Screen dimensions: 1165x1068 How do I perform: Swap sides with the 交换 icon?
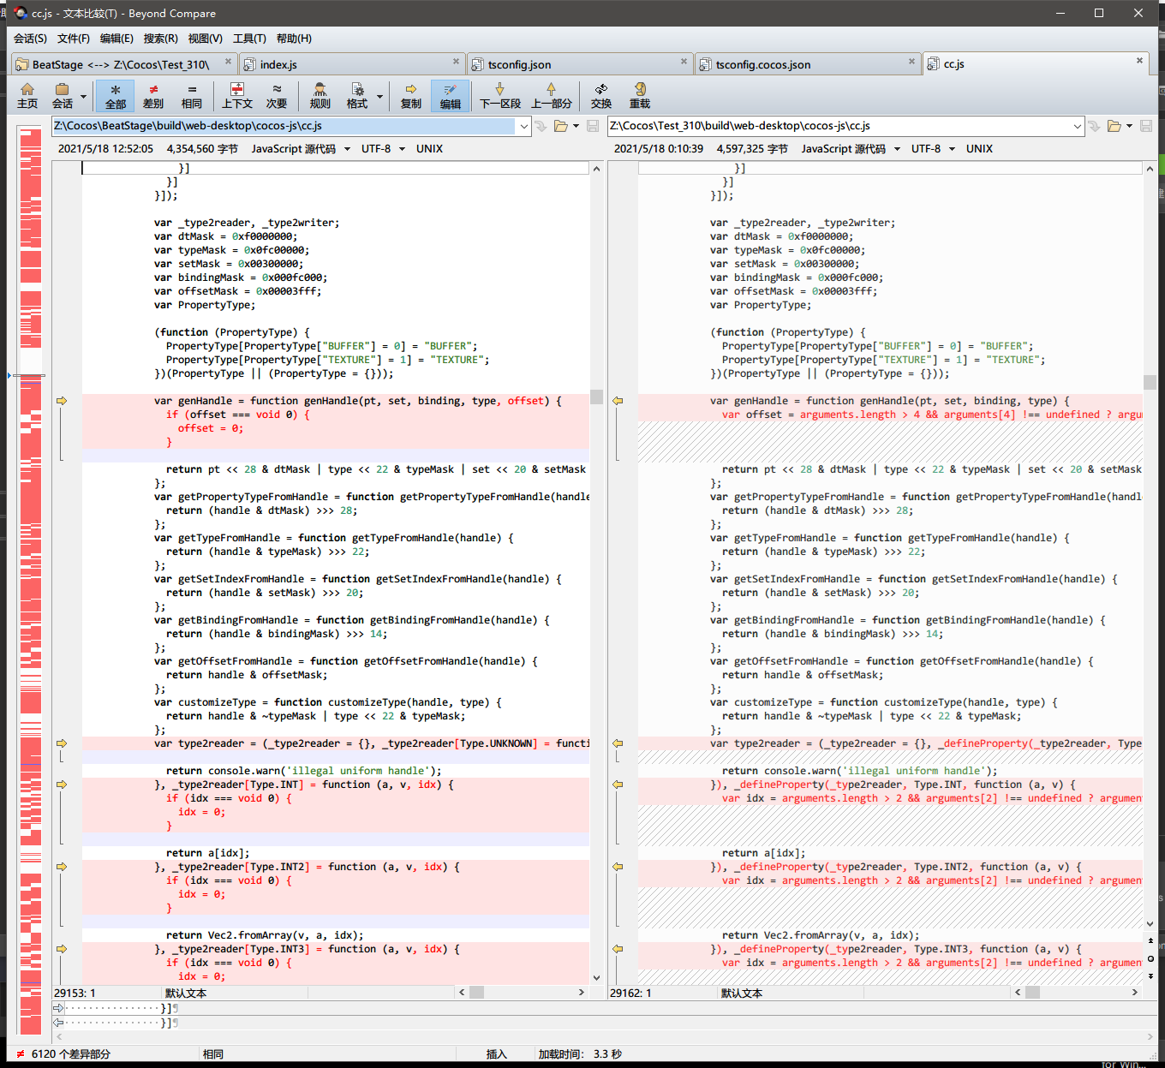601,95
